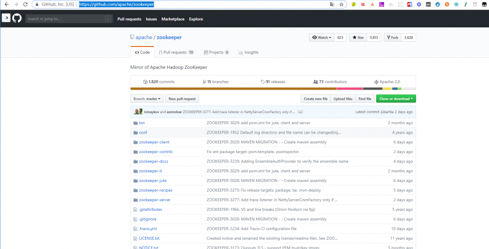This screenshot has height=249, width=489.
Task: Click zookeeper-contrib folder icon
Action: (x=135, y=152)
